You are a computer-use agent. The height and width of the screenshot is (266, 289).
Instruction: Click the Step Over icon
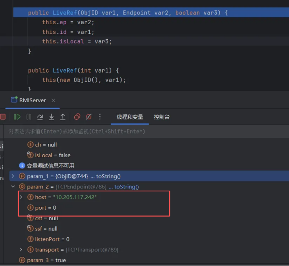point(40,117)
